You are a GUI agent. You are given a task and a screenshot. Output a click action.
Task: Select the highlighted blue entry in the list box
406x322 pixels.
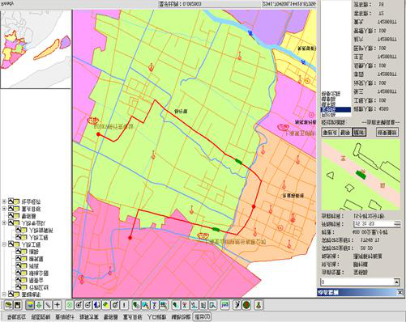click(335, 109)
